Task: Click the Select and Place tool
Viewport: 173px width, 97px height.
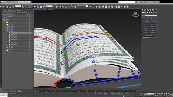Action: point(44,7)
